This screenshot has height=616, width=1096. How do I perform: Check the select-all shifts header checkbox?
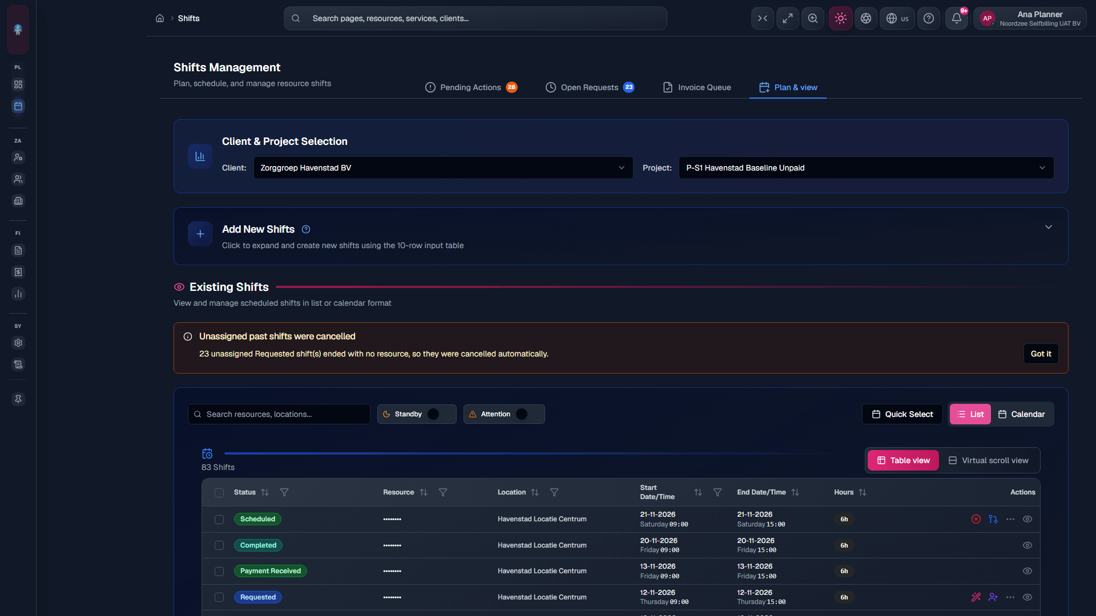click(219, 493)
